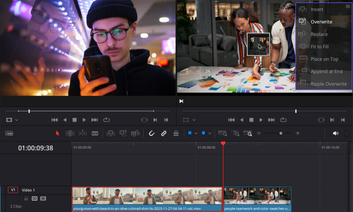Open the marker color dropdown arrow
The width and height of the screenshot is (353, 212).
pyautogui.click(x=210, y=133)
